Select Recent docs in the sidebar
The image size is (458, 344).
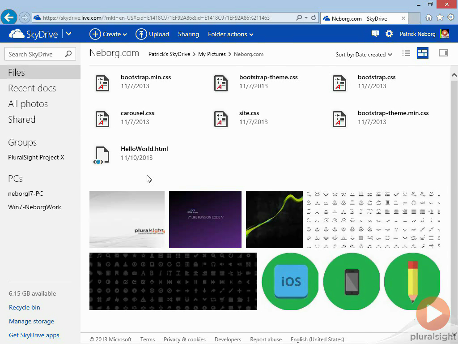(x=32, y=88)
